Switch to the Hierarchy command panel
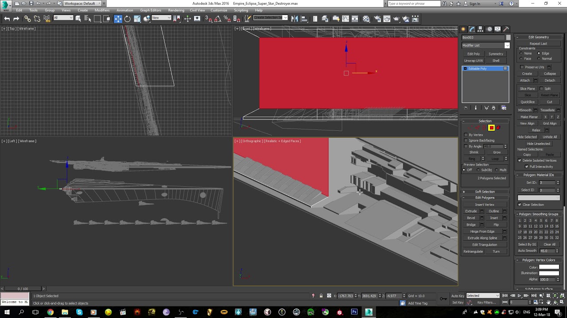567x318 pixels. click(481, 29)
